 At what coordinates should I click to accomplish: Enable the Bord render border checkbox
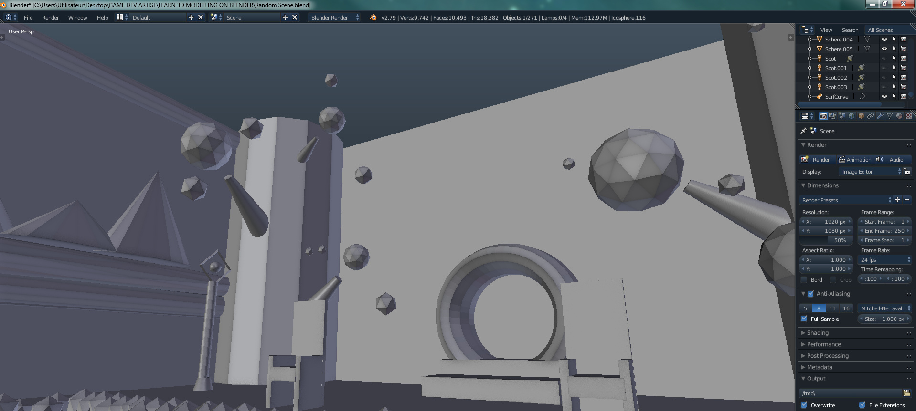pos(804,279)
